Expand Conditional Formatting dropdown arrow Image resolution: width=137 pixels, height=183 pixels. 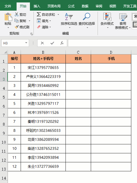[x=108, y=28]
